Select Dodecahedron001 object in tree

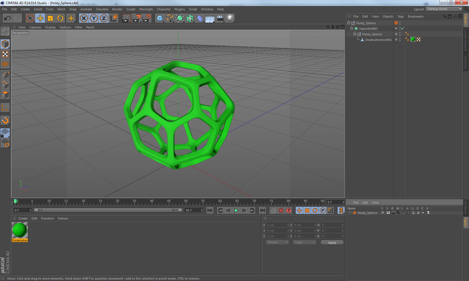click(378, 40)
